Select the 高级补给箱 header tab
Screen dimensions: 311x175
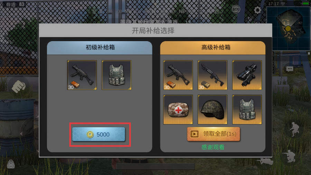[x=213, y=48]
